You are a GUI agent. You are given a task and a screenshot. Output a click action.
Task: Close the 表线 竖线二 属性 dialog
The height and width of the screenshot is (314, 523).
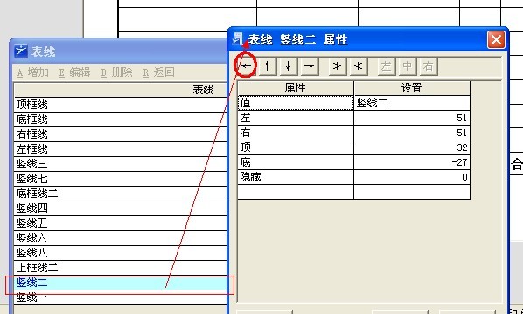(x=496, y=40)
